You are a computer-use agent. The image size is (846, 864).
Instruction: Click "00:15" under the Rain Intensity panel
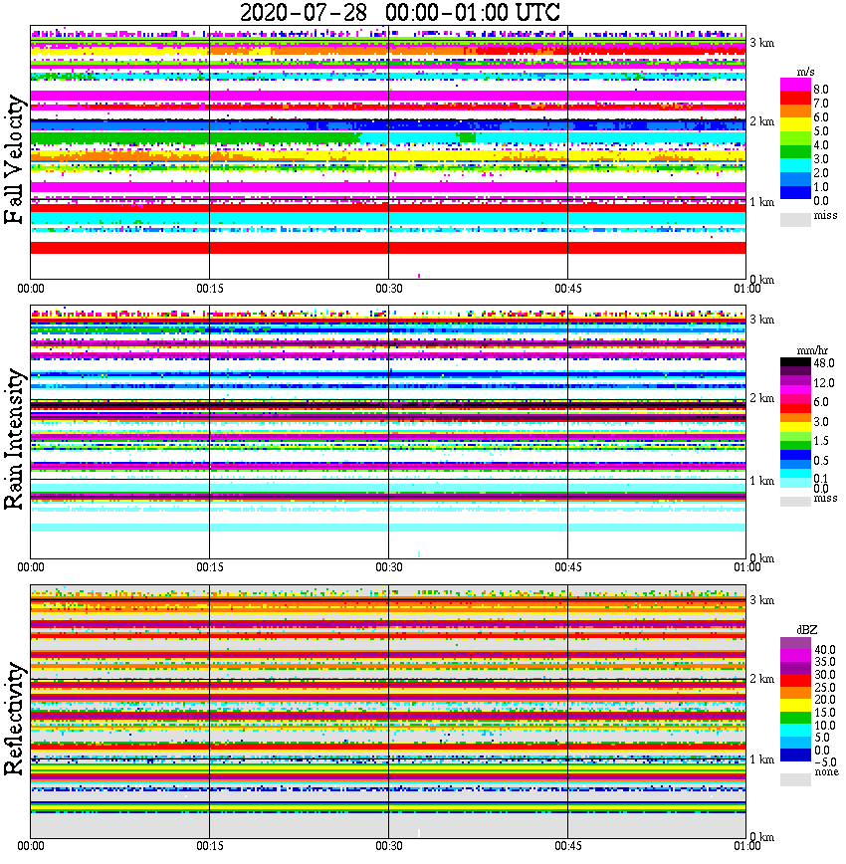[210, 567]
